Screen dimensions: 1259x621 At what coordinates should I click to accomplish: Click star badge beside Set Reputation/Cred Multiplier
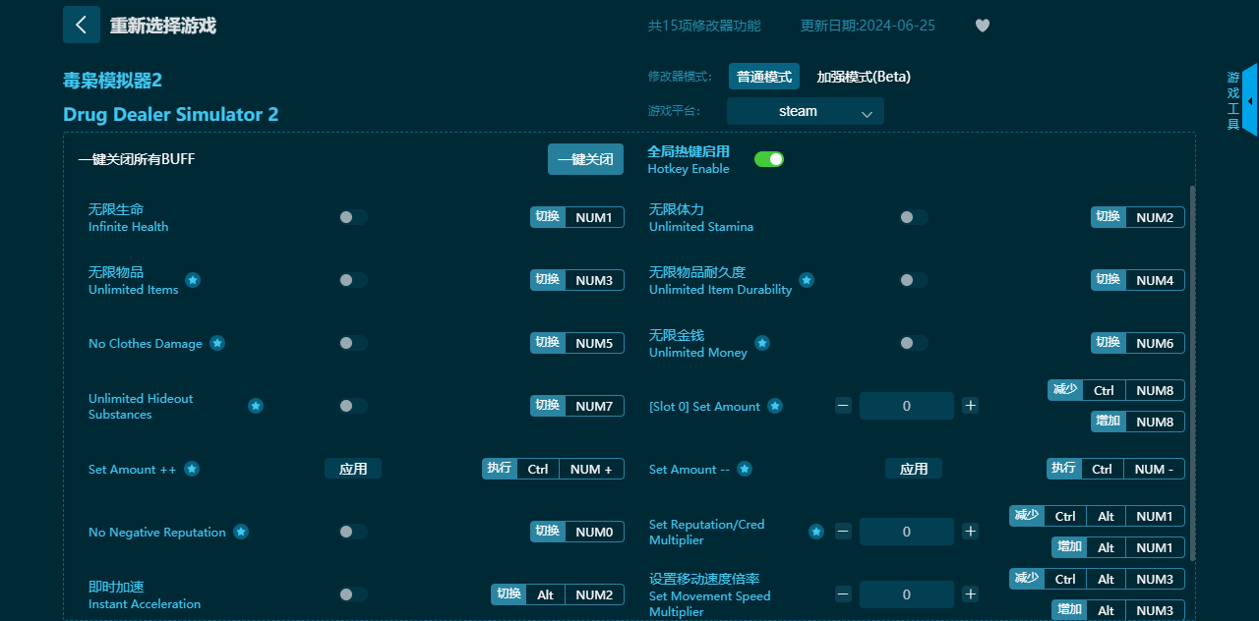point(816,532)
